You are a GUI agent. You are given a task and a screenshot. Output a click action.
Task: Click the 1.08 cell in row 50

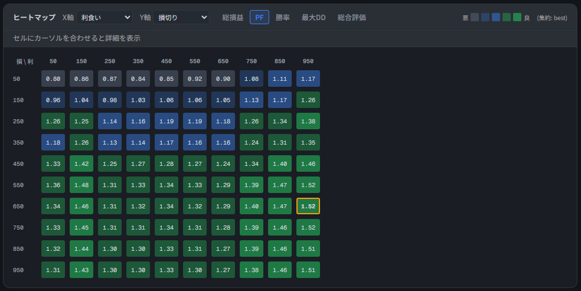tap(252, 79)
